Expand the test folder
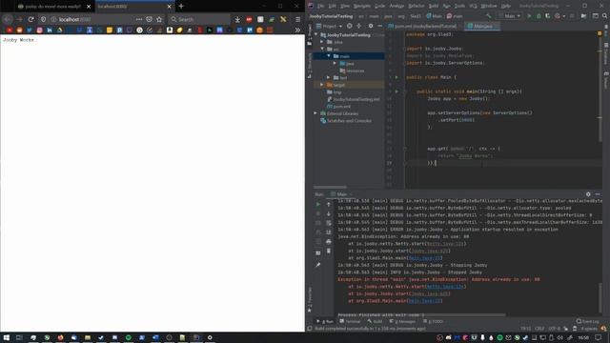 click(x=329, y=77)
